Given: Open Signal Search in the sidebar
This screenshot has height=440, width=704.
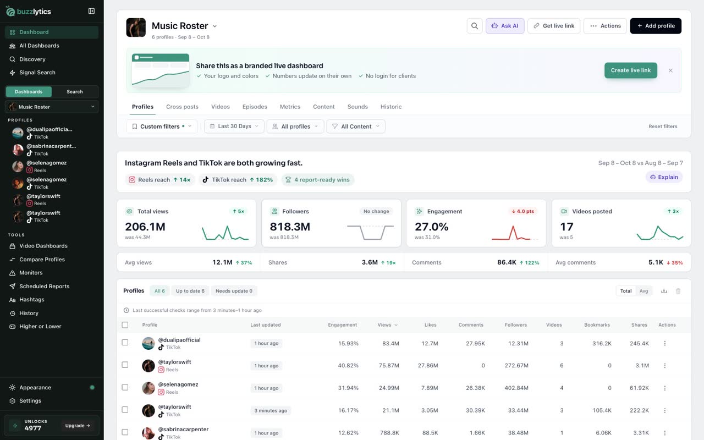Looking at the screenshot, I should pos(52,73).
